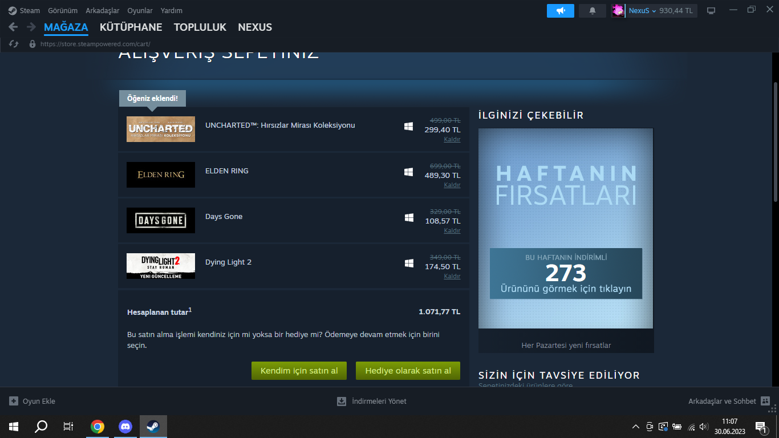Click the megaphone announcements button
Screen dimensions: 779x438
pos(561,10)
